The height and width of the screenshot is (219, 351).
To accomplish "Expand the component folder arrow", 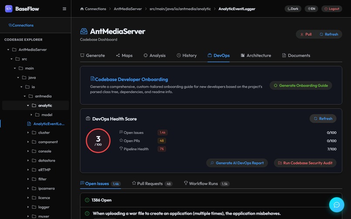I will click(28, 142).
